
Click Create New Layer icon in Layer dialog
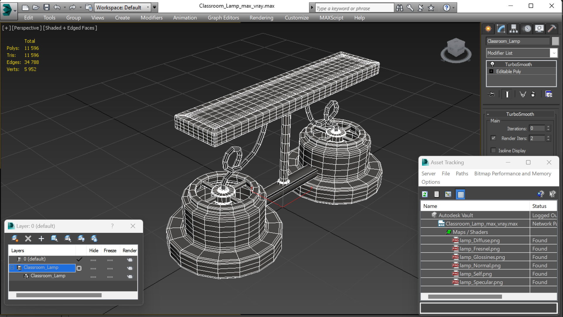tap(15, 238)
